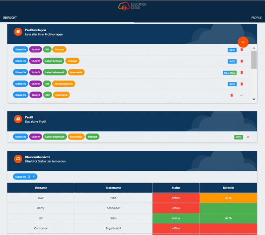Open the Profile tab
This screenshot has height=235, width=265.
coord(256,18)
